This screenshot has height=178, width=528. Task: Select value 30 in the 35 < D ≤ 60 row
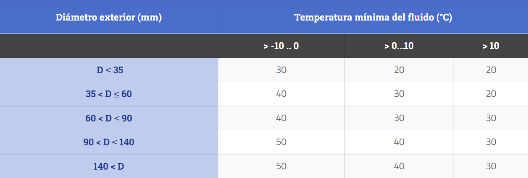[399, 94]
